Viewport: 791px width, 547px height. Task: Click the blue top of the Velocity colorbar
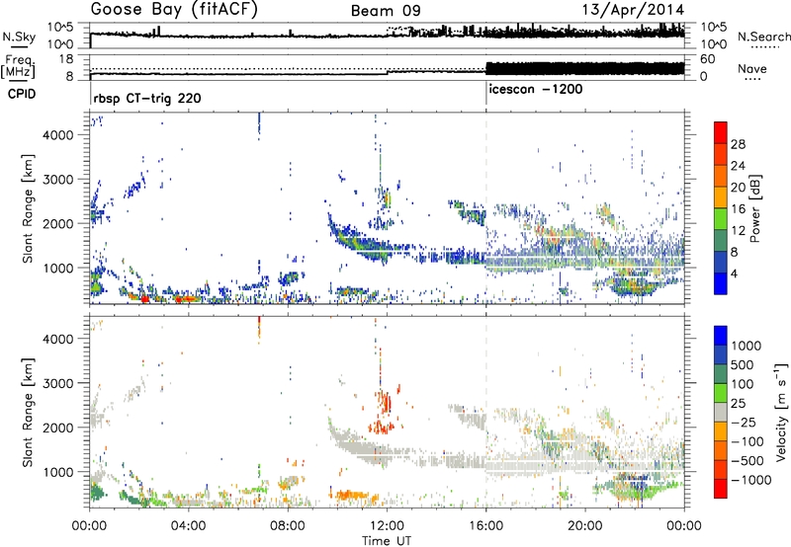coord(721,336)
